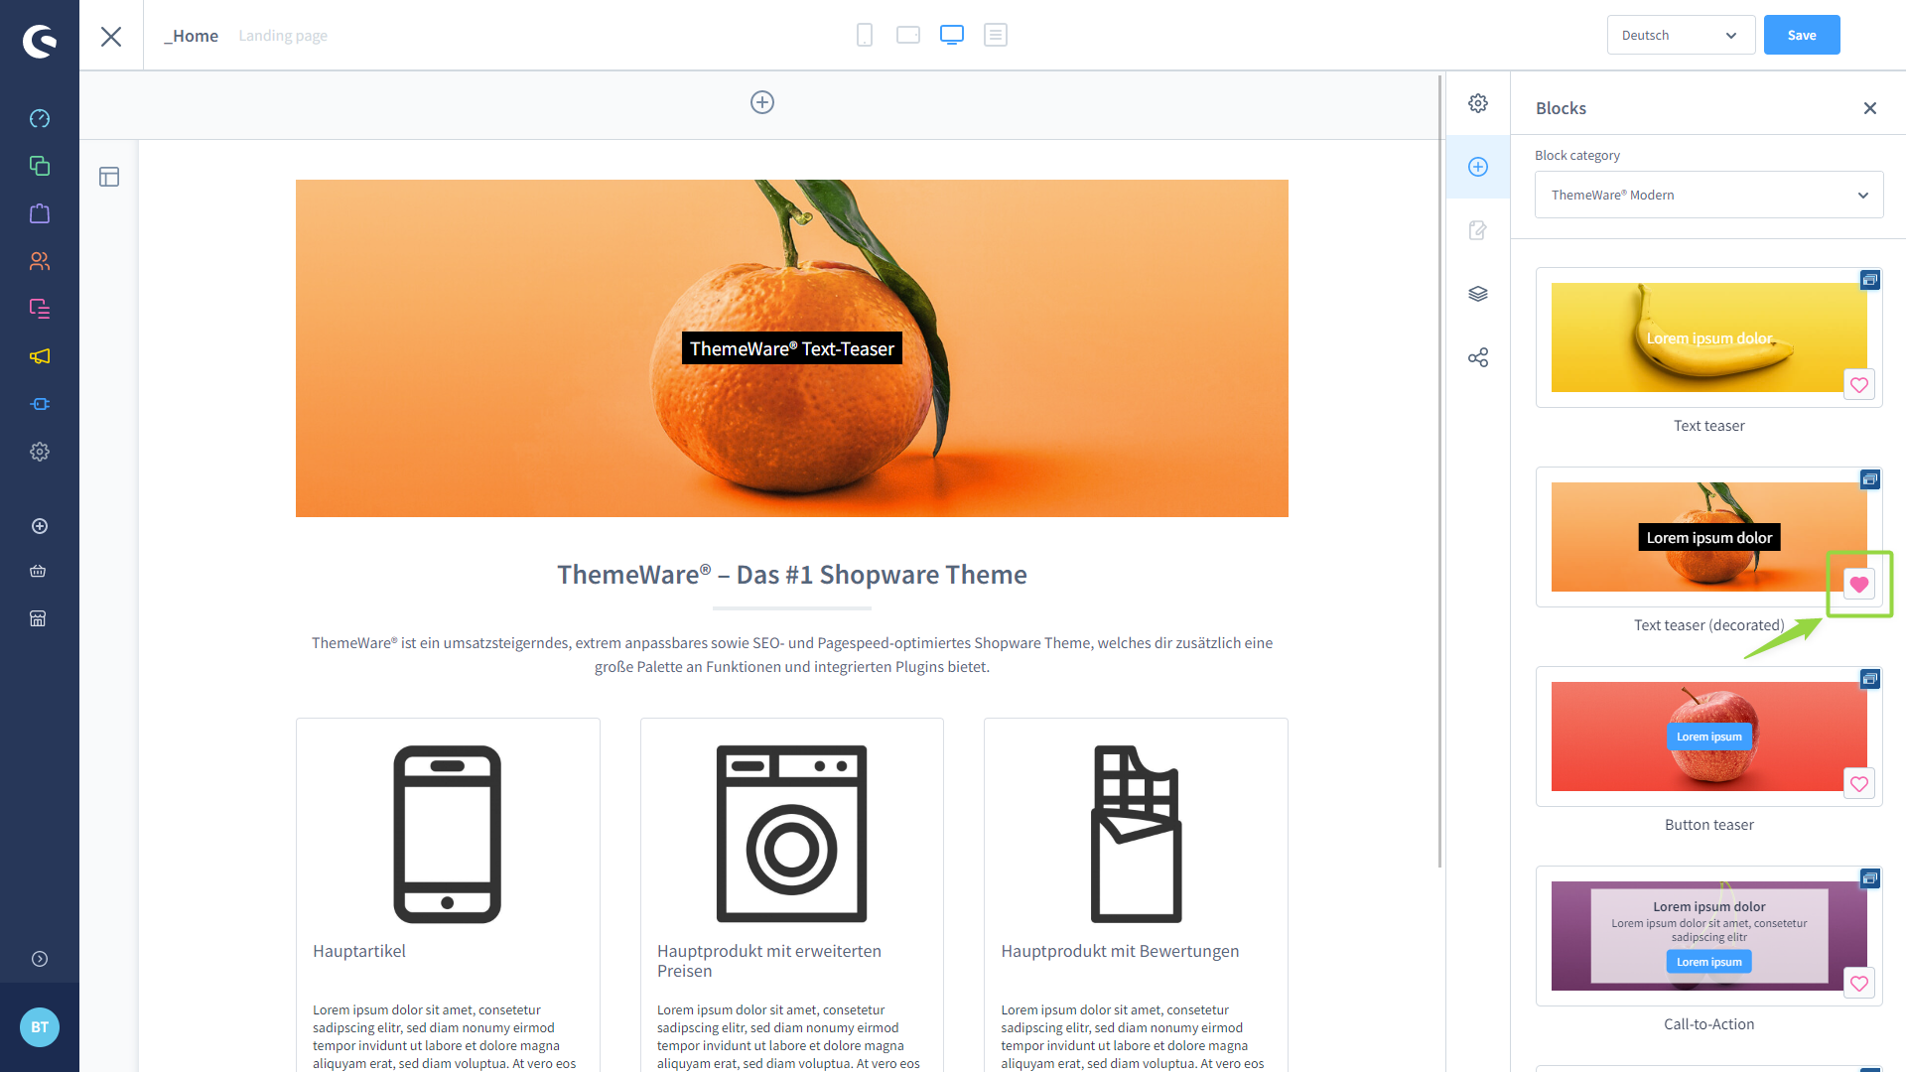This screenshot has width=1906, height=1072.
Task: Open the Block category ThemeWare Modern dropdown
Action: (x=1709, y=195)
